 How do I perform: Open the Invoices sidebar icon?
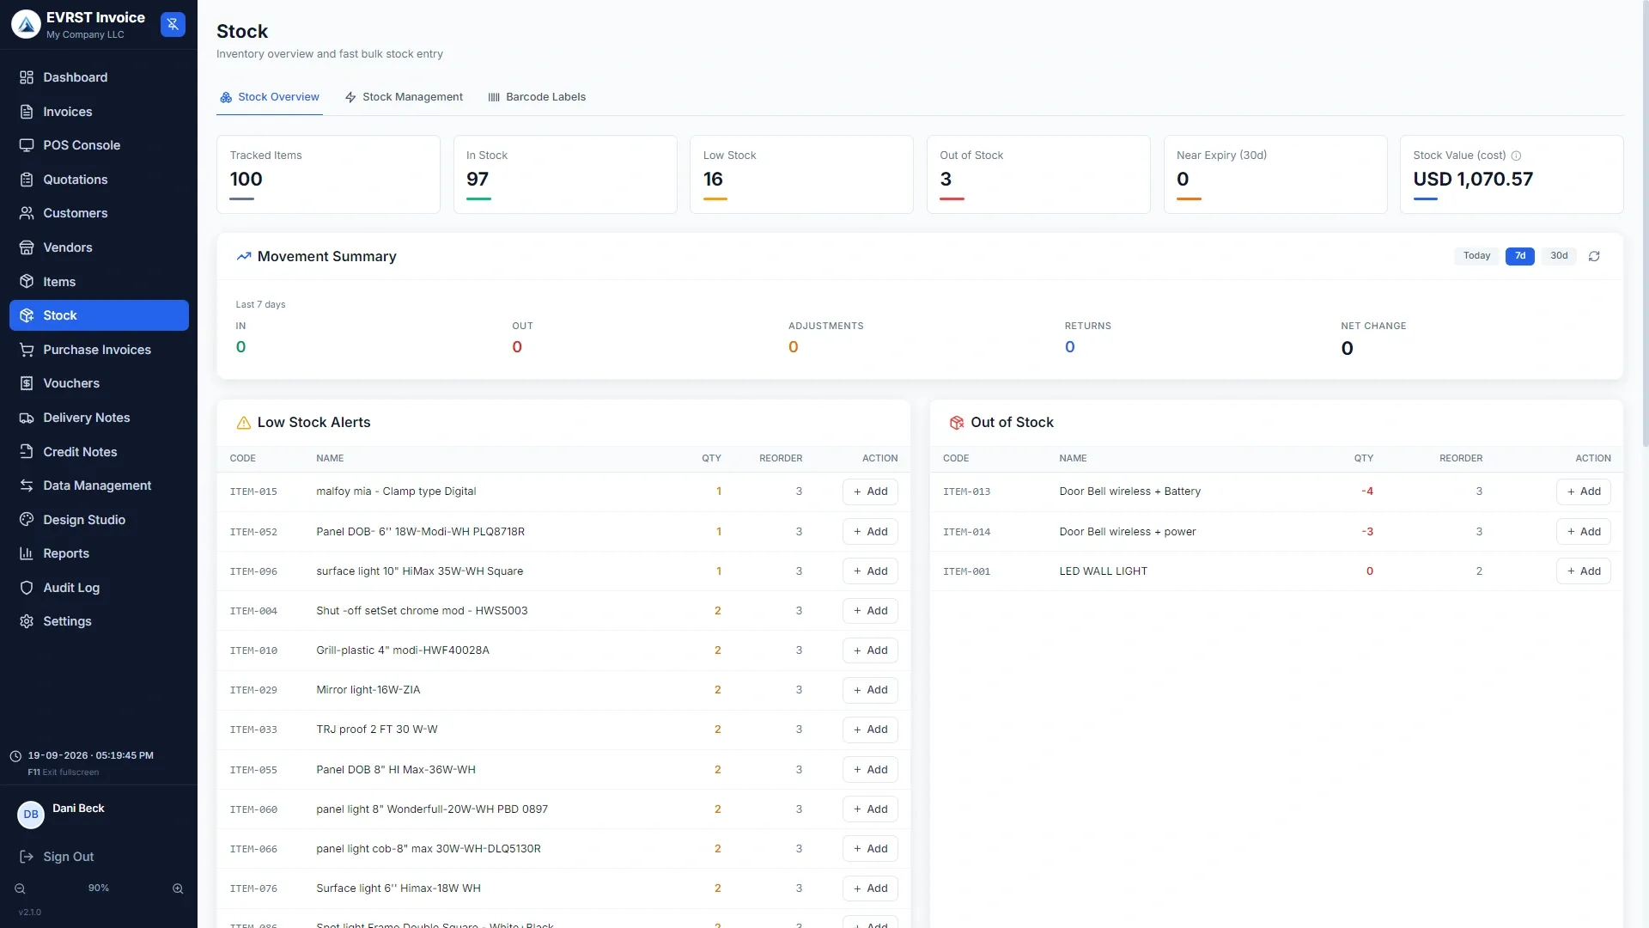tap(27, 112)
